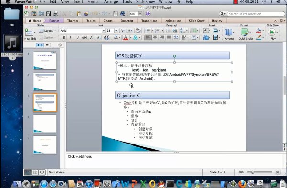Toggle Align Text Left

(148, 38)
